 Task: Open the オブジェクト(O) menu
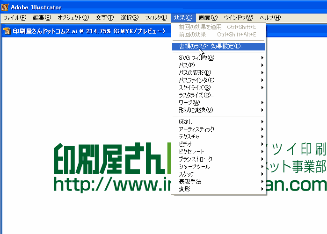[73, 18]
